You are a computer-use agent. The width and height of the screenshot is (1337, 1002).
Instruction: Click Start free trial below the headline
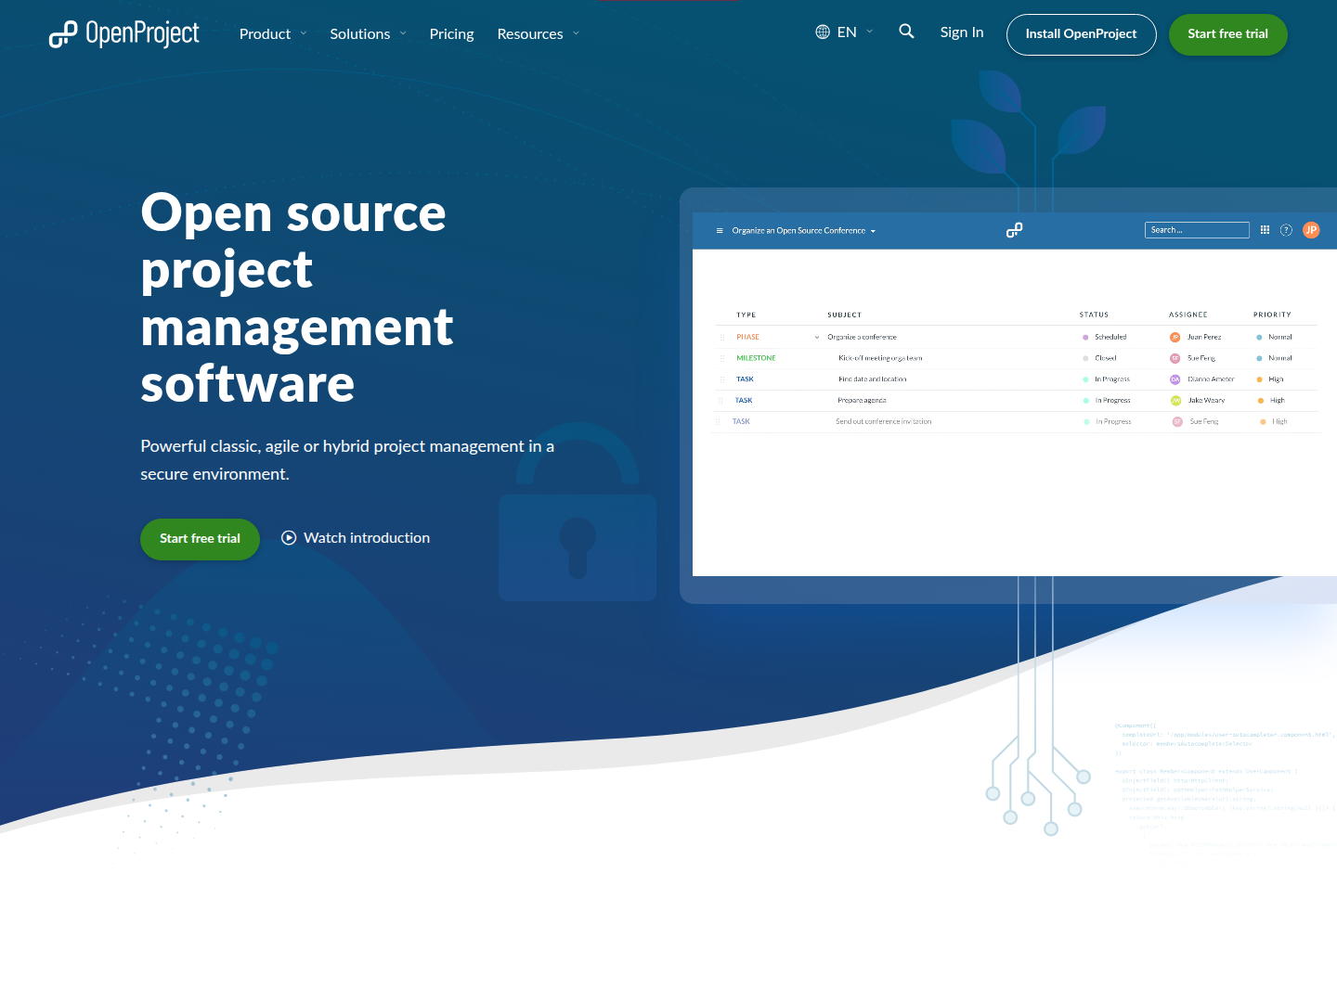[x=200, y=539]
